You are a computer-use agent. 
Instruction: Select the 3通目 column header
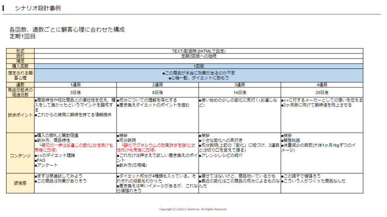pyautogui.click(x=240, y=85)
